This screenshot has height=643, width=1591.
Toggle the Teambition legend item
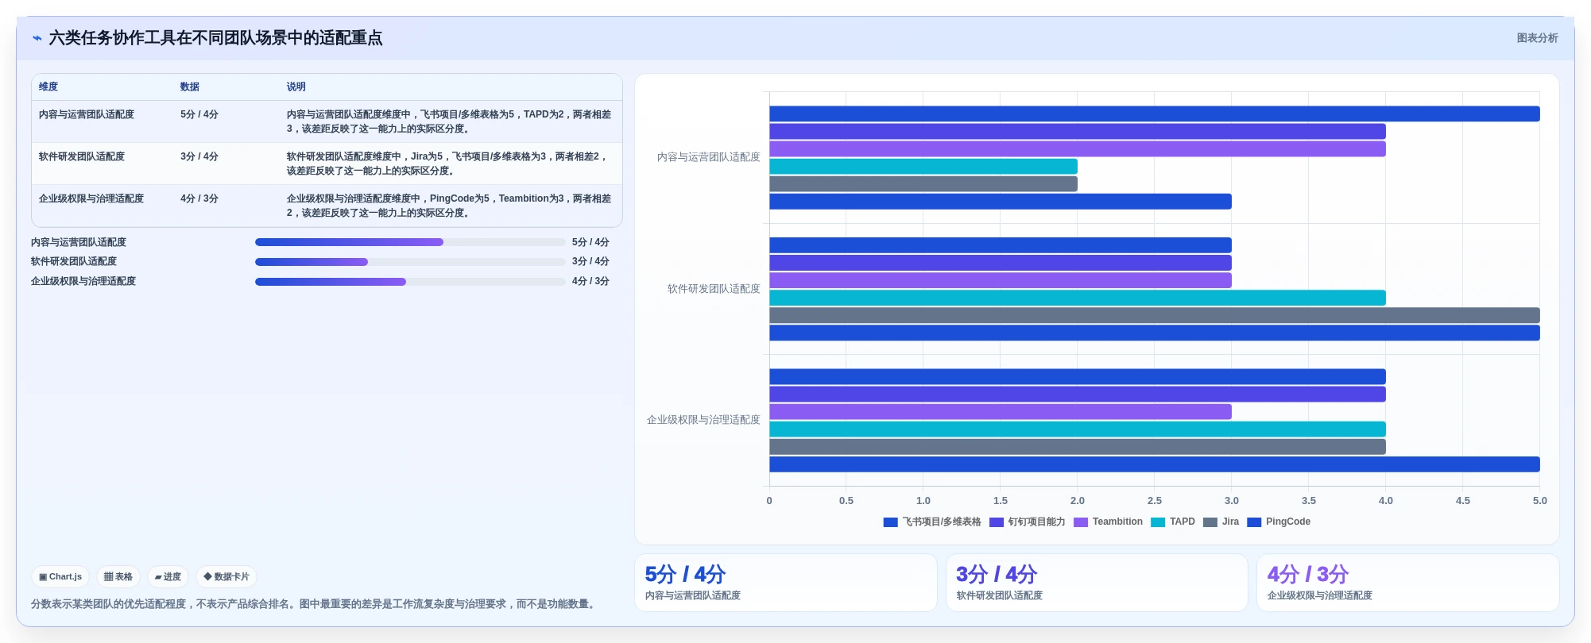coord(1108,522)
